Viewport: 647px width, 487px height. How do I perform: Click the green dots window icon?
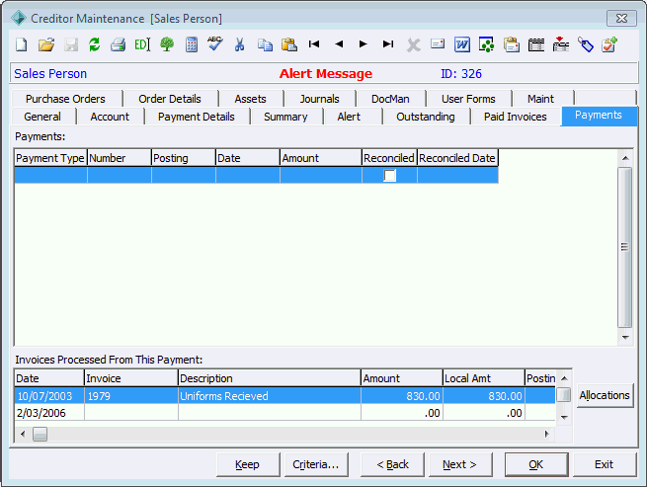click(487, 44)
